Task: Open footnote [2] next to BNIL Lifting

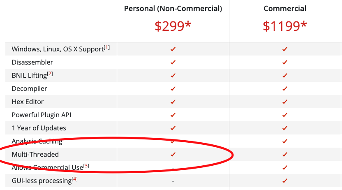Action: point(50,74)
